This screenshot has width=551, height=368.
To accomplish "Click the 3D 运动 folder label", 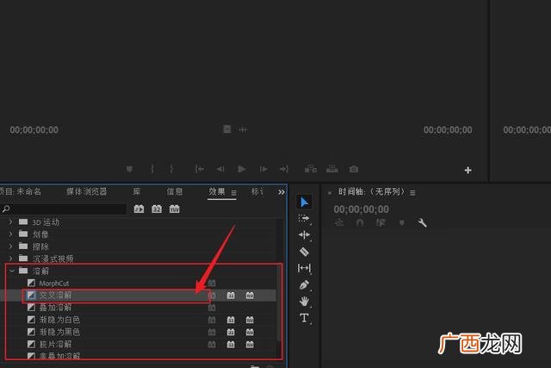I will 46,222.
